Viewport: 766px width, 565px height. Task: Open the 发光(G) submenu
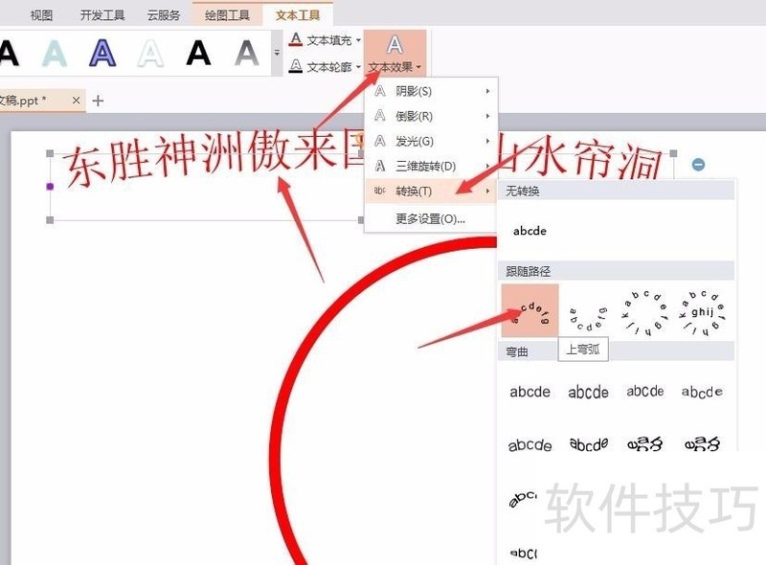tap(431, 142)
